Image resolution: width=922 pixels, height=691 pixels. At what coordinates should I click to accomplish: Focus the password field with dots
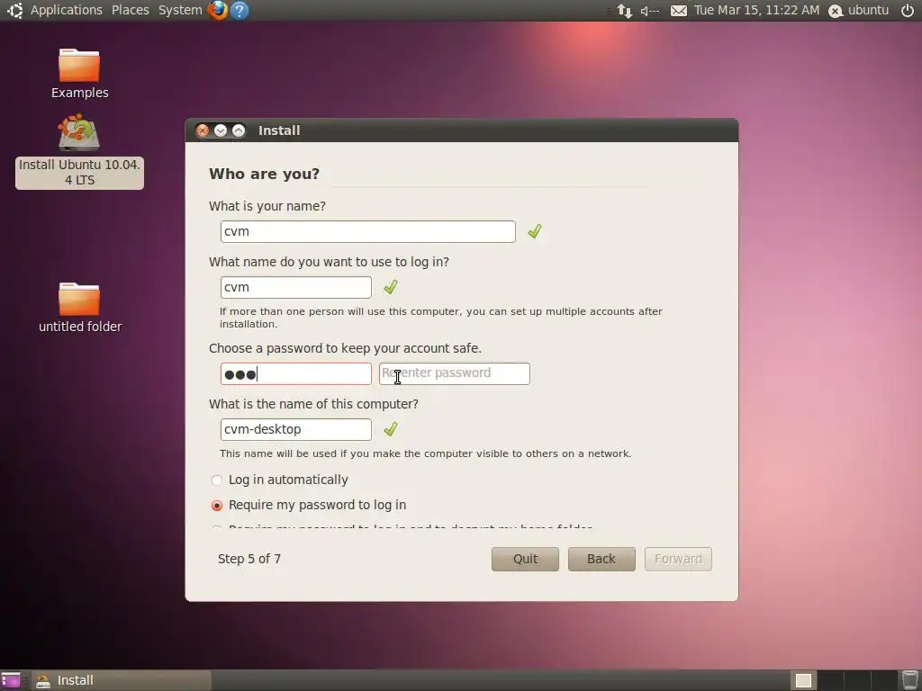[x=295, y=373]
